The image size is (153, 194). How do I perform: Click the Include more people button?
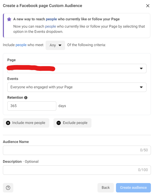point(26,123)
